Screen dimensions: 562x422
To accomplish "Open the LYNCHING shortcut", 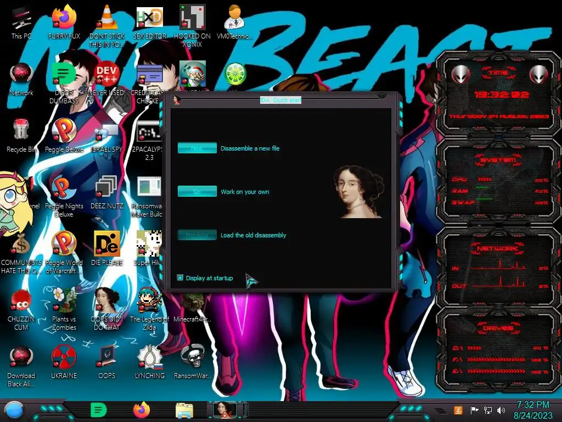I will point(149,362).
